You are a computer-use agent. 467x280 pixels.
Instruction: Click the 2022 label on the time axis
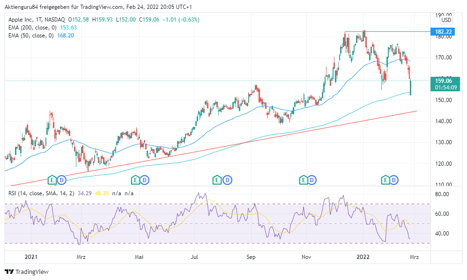point(363,257)
